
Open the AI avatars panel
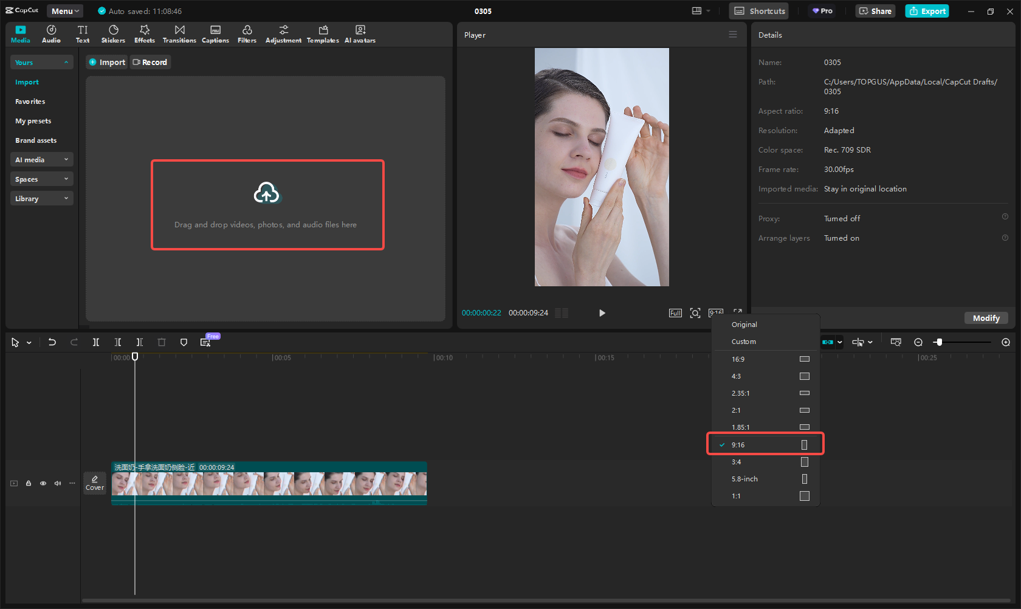360,34
